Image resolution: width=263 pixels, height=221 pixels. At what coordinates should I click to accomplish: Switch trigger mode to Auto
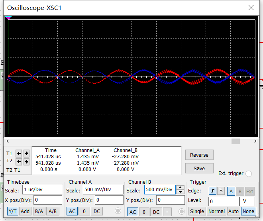233,211
